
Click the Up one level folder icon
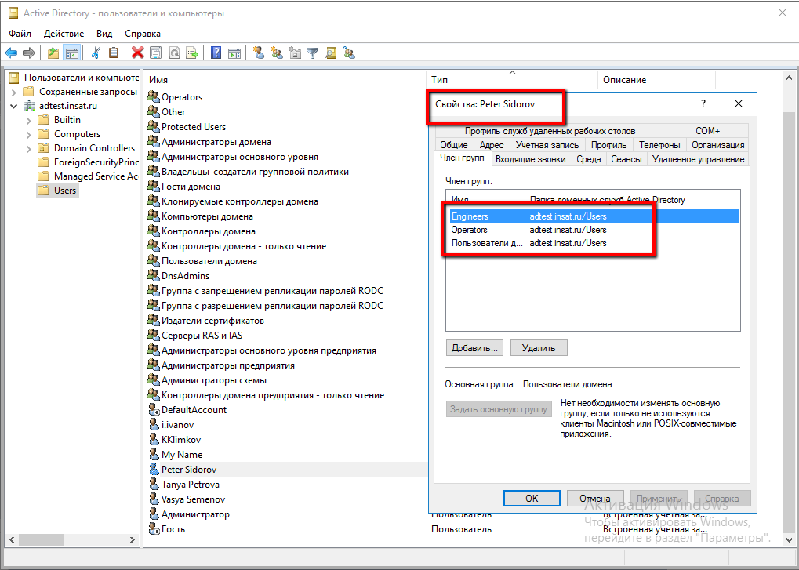point(53,53)
